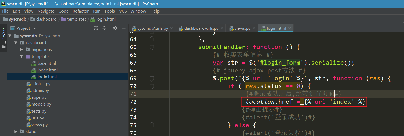
Task: Select index.html in project tree
Action: [47, 70]
